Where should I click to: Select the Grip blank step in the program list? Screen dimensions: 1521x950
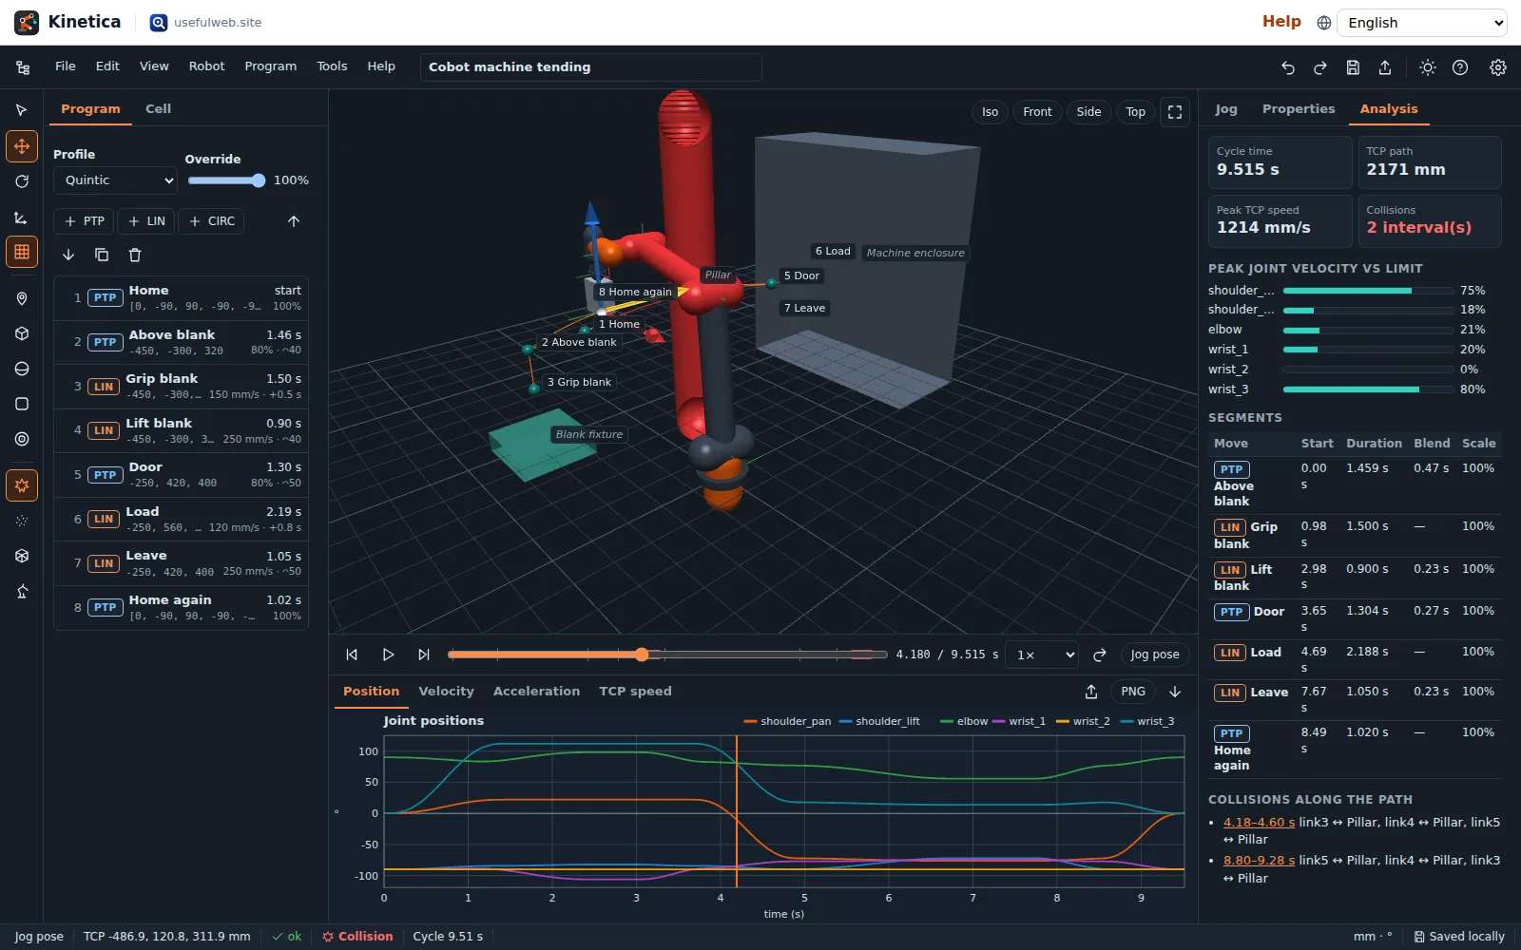point(182,386)
